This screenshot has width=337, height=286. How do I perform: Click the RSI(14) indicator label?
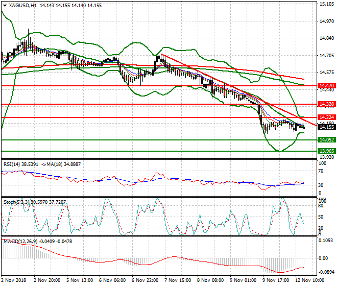click(x=11, y=164)
